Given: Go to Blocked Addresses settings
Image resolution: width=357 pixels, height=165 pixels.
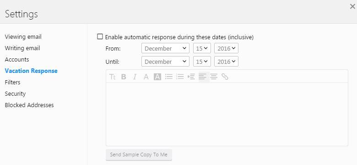Looking at the screenshot, I should pos(29,105).
